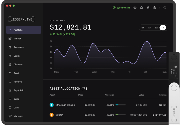The height and width of the screenshot is (125, 181).
Task: Click the Send arrow icon
Action: (10, 73)
